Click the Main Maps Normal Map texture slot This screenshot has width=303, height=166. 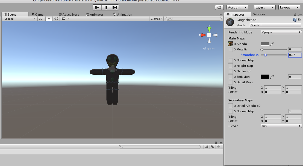[230, 60]
